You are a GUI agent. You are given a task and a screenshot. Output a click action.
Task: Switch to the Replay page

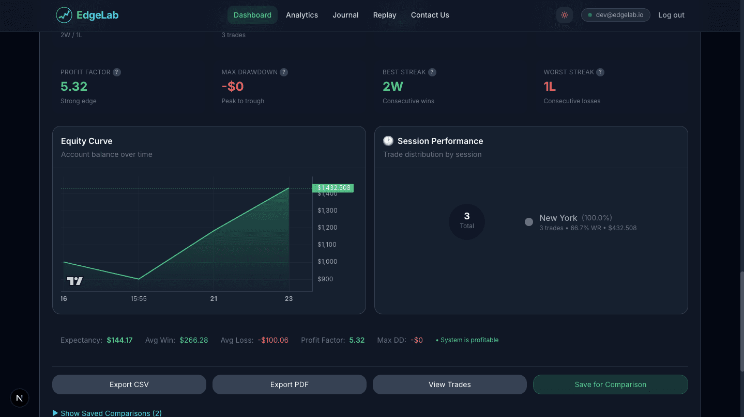coord(385,15)
